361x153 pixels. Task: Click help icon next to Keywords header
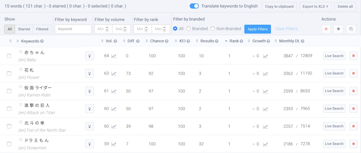point(42,41)
